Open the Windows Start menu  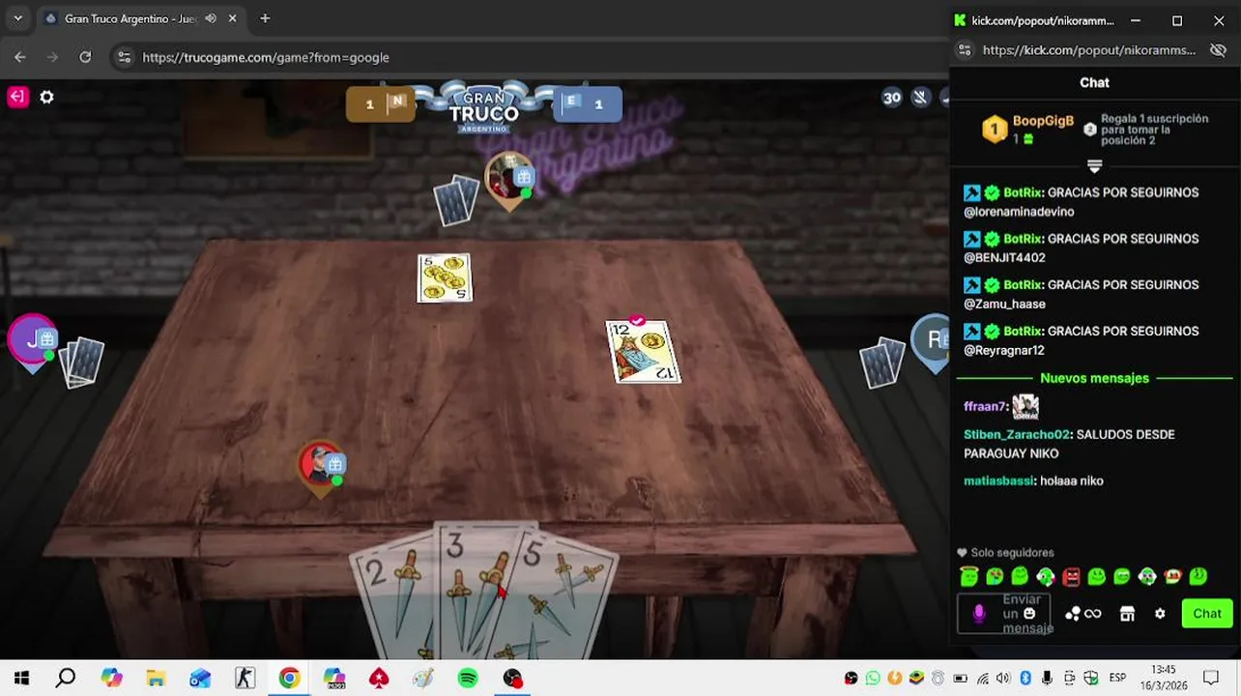[21, 678]
